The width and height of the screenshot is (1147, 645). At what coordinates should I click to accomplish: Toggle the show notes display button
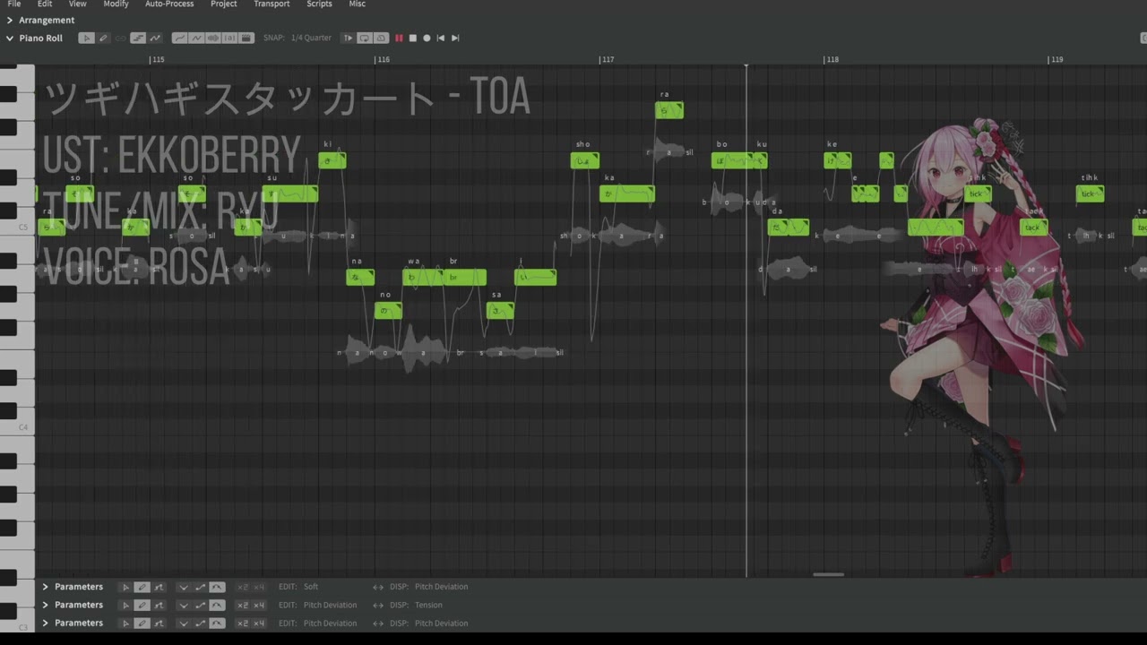point(138,38)
